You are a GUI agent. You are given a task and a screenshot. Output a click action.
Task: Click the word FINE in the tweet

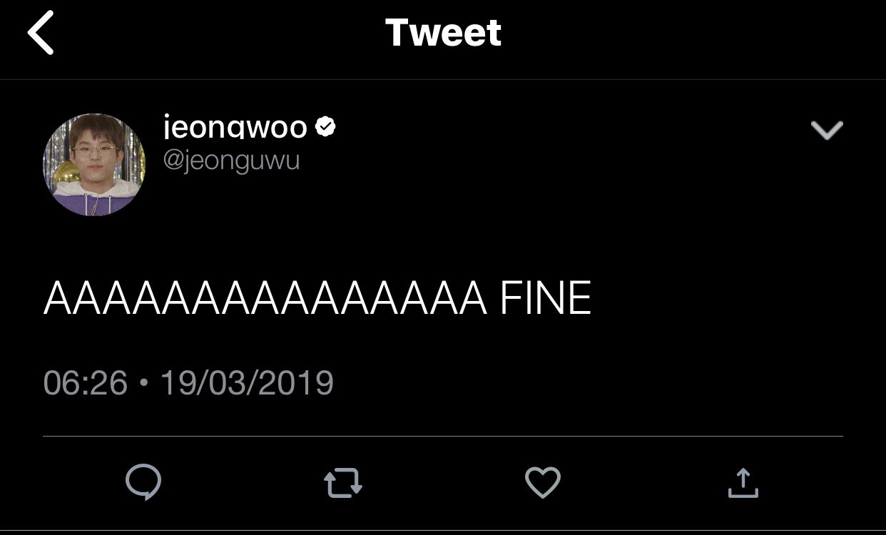click(x=546, y=298)
